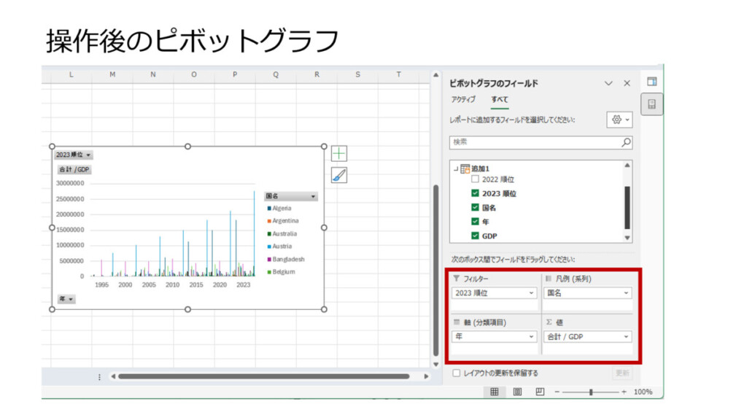Switch to Page Break Preview view
Screen dimensions: 747x420
pos(540,392)
